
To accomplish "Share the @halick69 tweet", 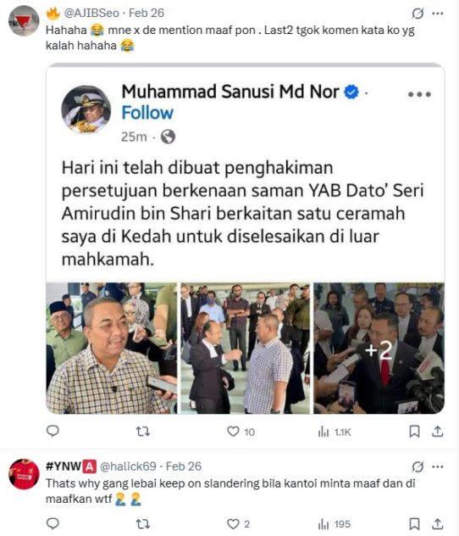I will pyautogui.click(x=438, y=523).
